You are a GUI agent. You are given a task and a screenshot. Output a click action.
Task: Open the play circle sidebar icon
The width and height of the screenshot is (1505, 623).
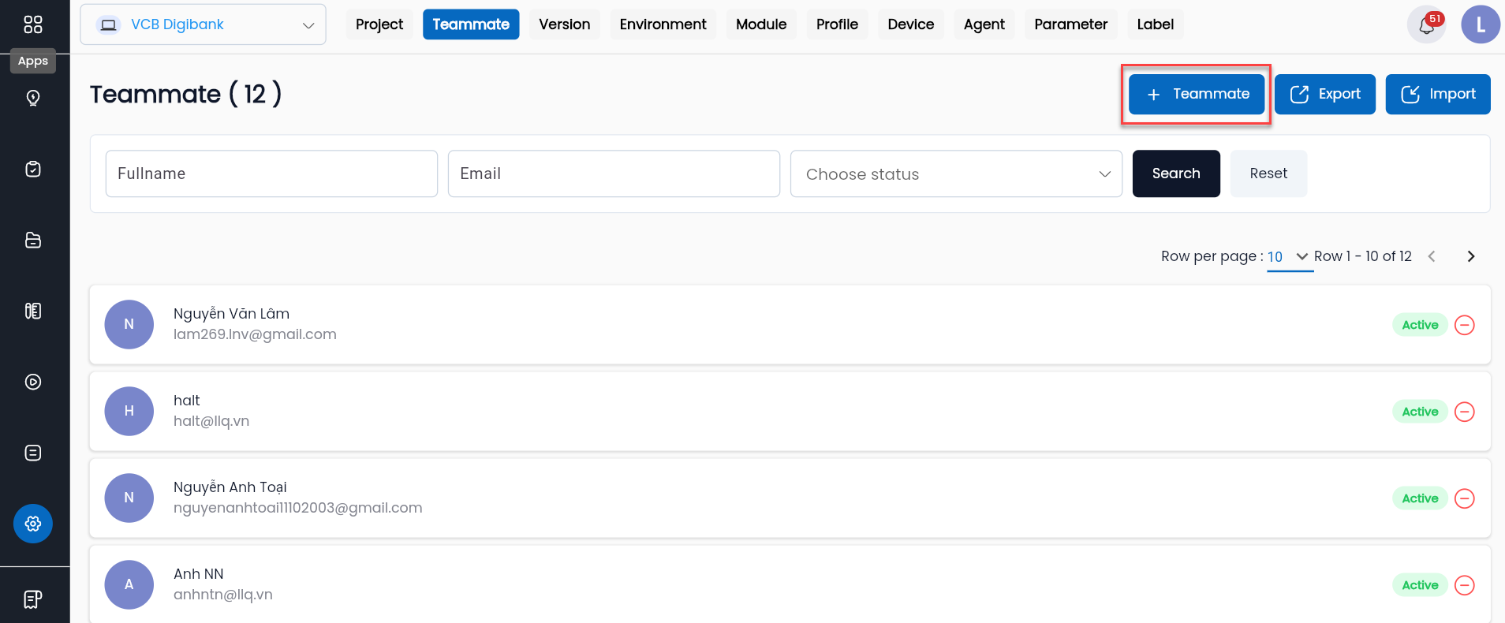33,382
